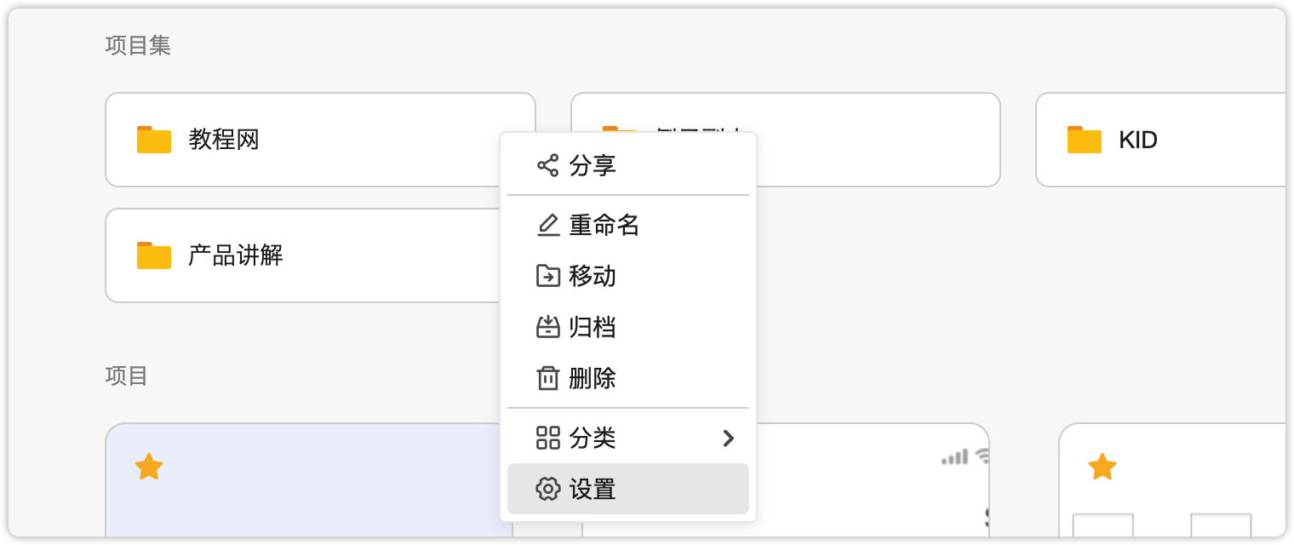Screen dimensions: 1294x545
Task: Click the share icon in context menu
Action: (x=547, y=165)
